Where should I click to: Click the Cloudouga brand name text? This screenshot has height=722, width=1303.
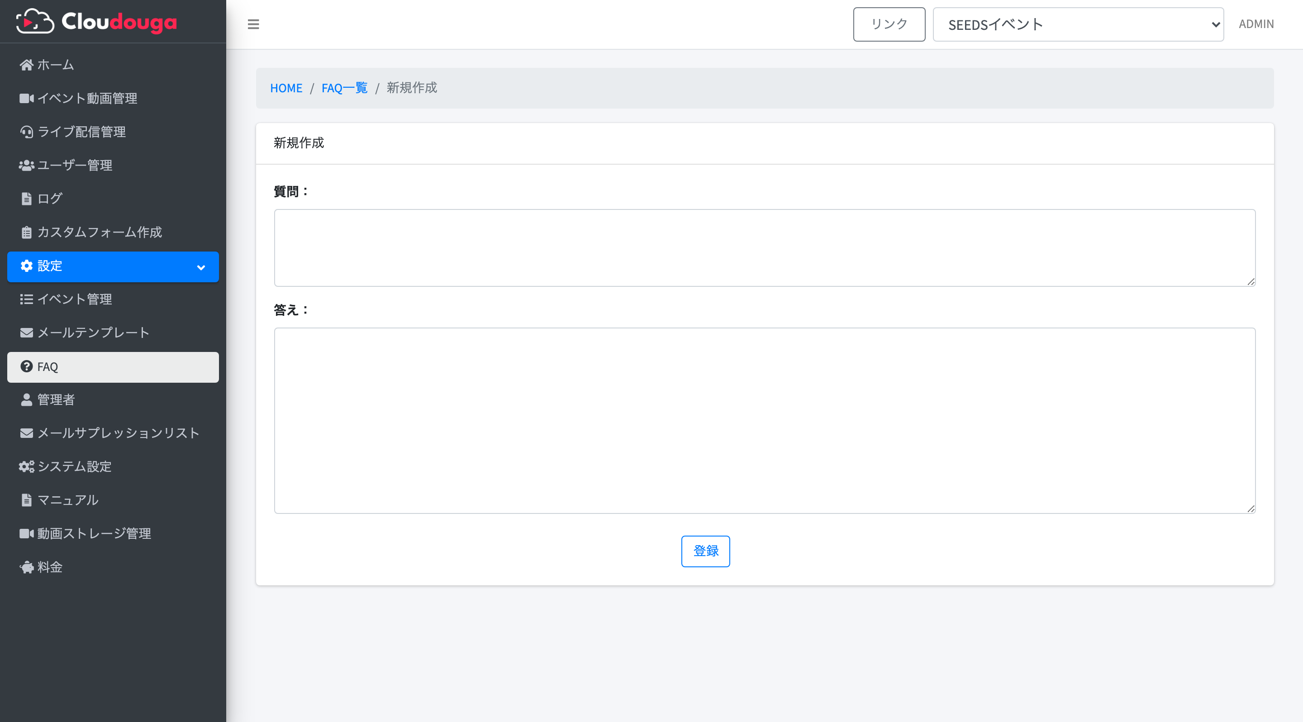click(x=119, y=22)
